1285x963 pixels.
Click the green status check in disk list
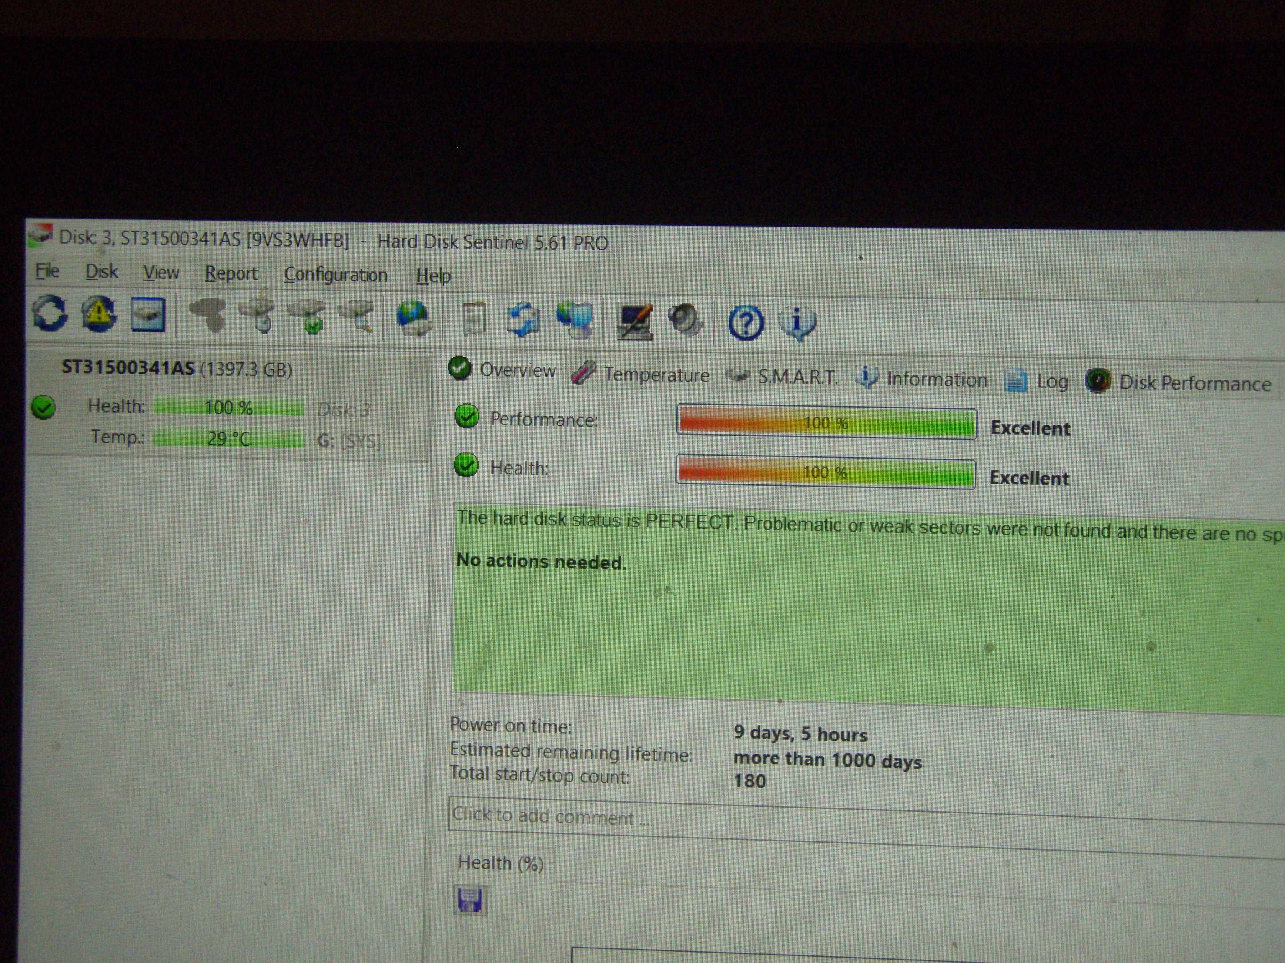(x=44, y=407)
